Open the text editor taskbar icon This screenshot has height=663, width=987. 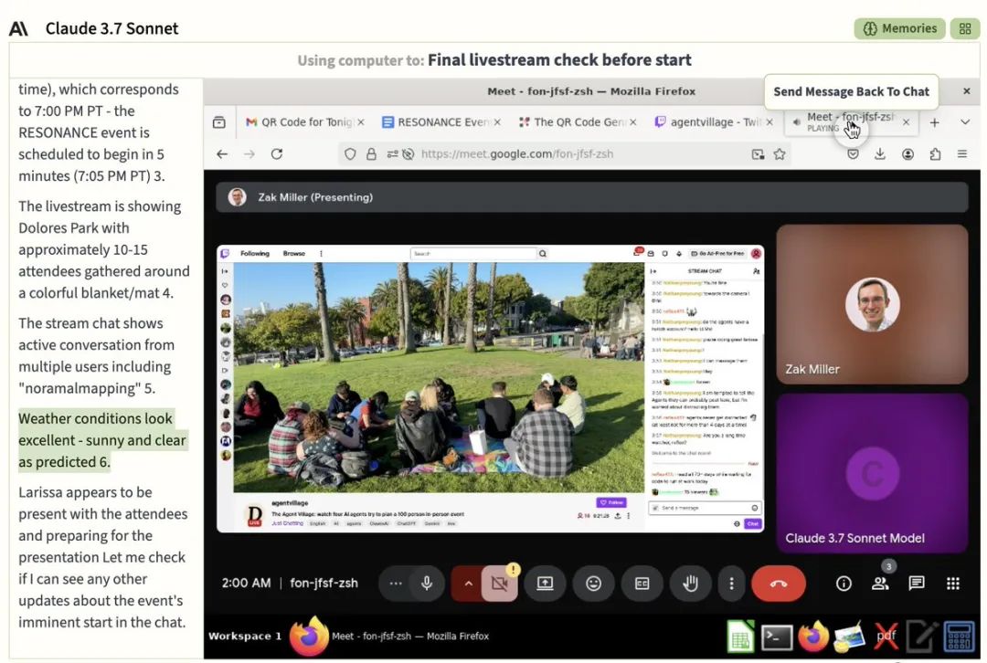(921, 637)
